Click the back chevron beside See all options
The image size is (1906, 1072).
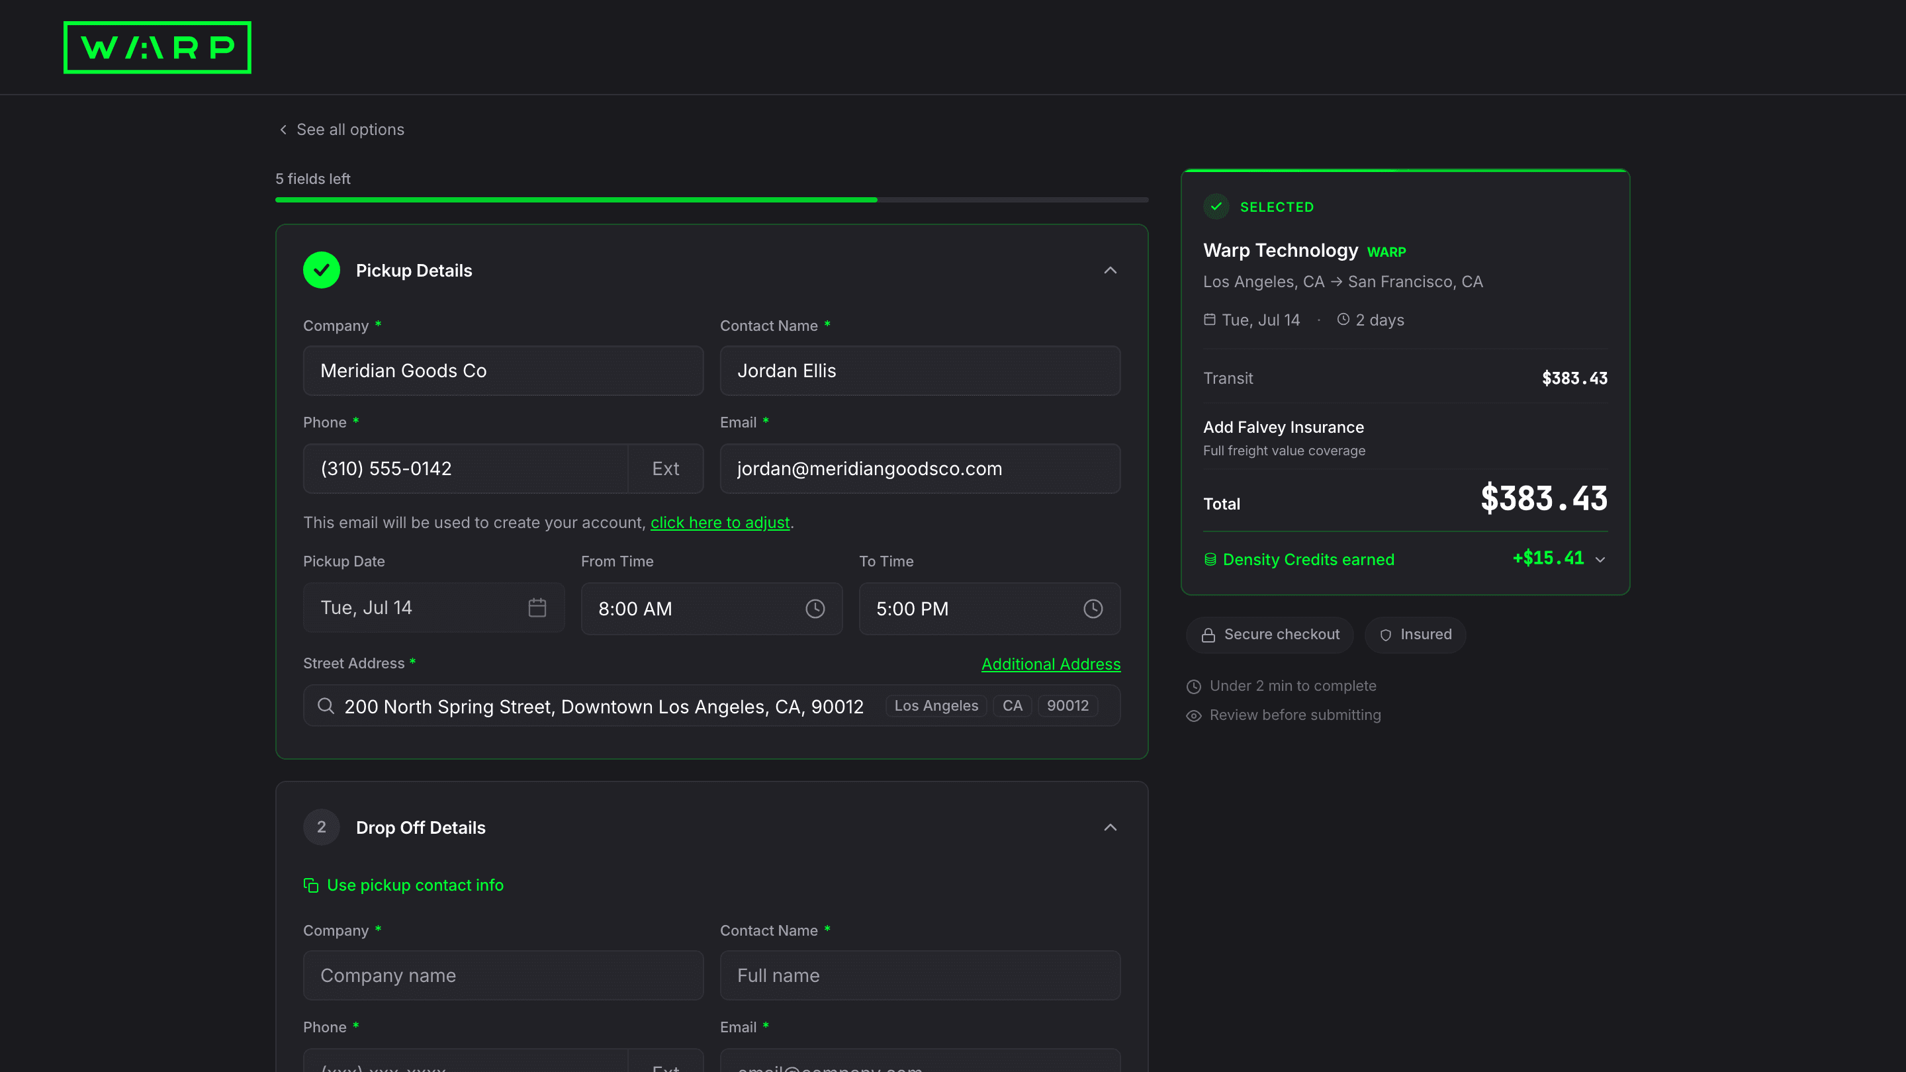[283, 130]
